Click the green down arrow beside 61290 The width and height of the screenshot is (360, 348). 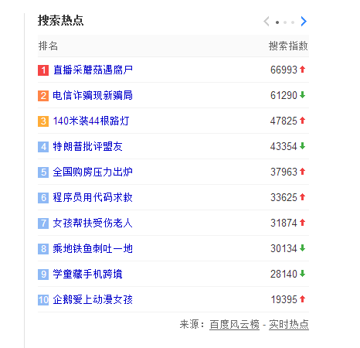tap(303, 95)
